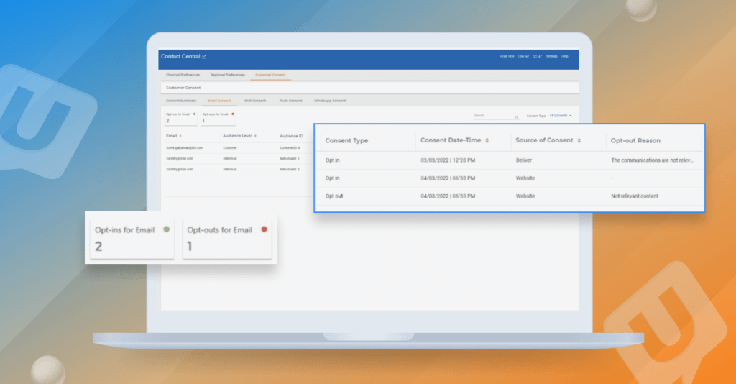
Task: Switch to the Channel Preferences tab
Action: pos(183,75)
